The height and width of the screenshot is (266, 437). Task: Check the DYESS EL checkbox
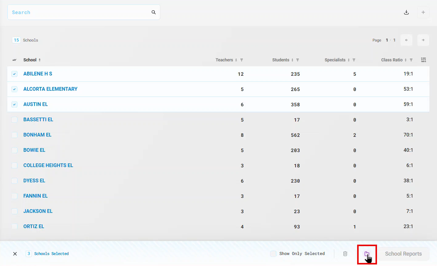pyautogui.click(x=14, y=181)
